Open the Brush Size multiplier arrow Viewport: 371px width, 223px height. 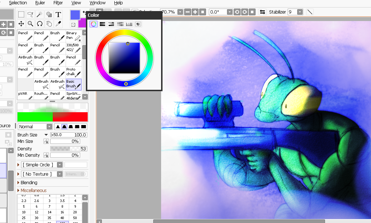coord(46,135)
